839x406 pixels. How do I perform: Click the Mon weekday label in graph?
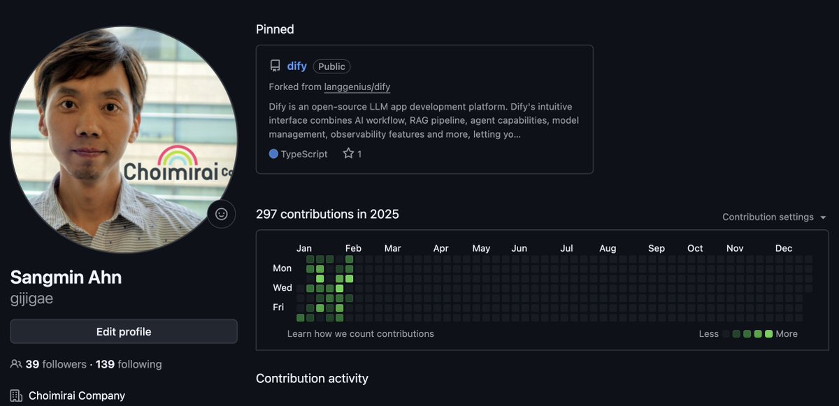pyautogui.click(x=282, y=268)
